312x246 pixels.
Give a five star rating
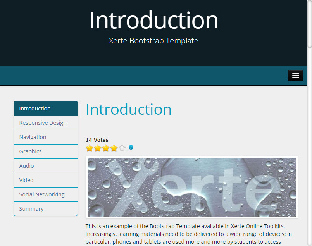pos(122,148)
